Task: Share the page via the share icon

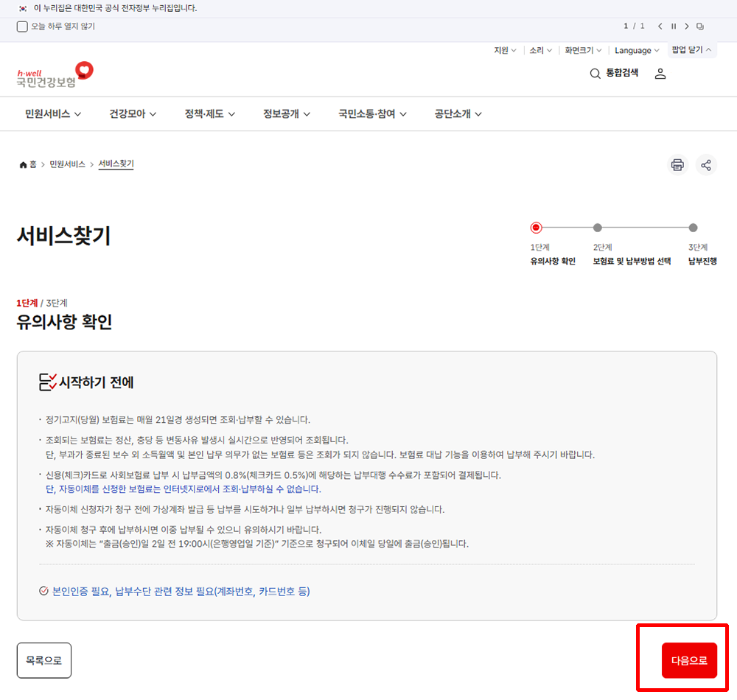Action: point(706,164)
